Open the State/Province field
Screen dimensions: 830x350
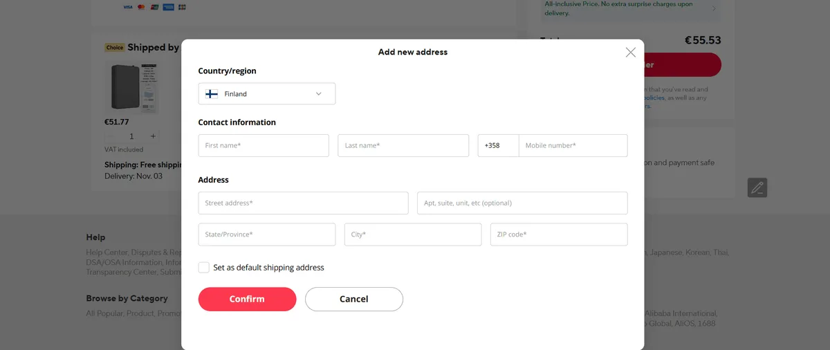click(x=267, y=234)
